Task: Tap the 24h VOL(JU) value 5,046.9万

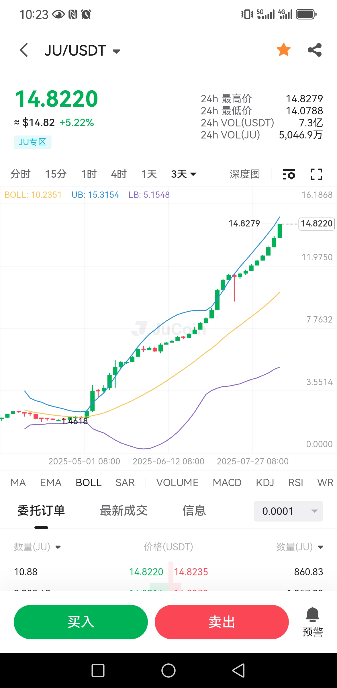Action: tap(301, 135)
